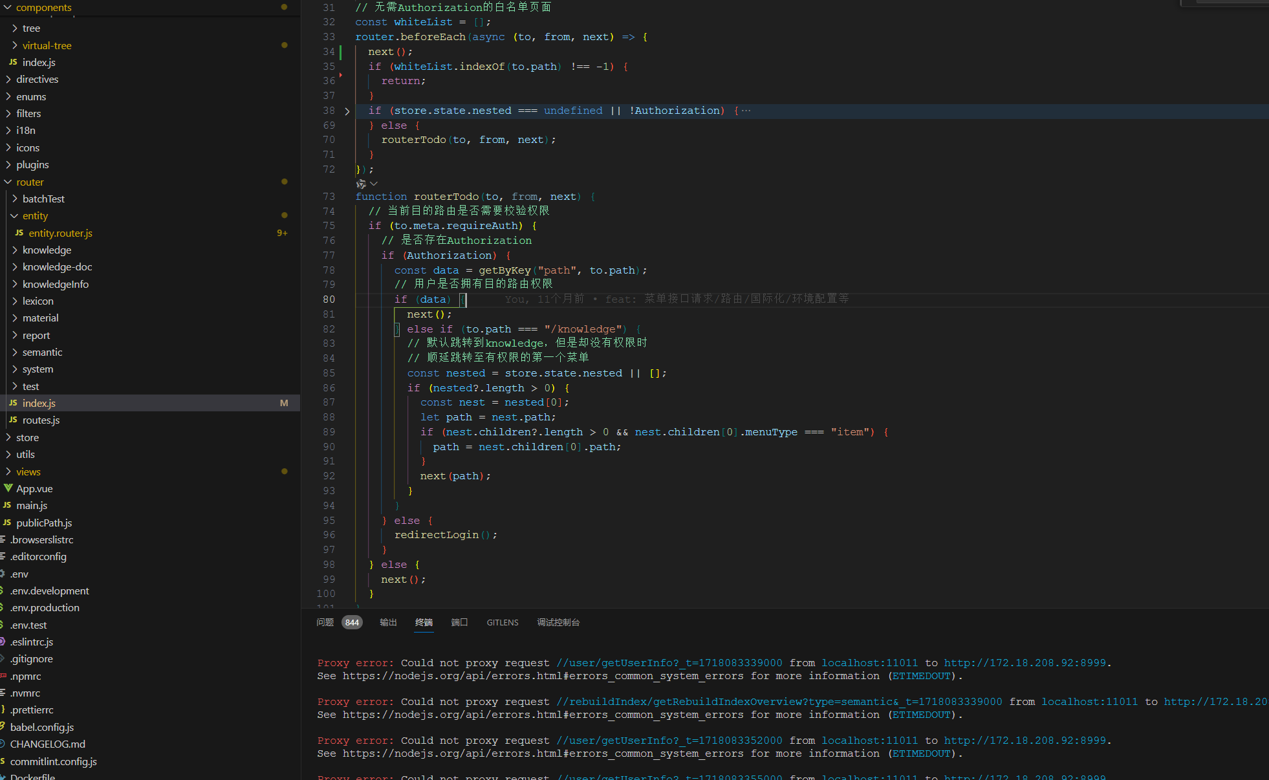The width and height of the screenshot is (1269, 780).
Task: Click the 844 problems count badge
Action: pyautogui.click(x=352, y=622)
